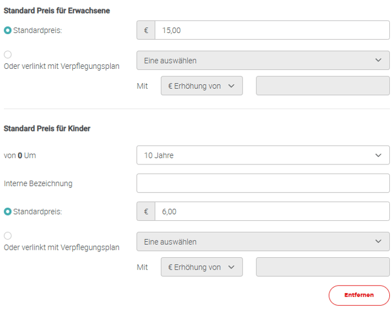Click the Entfernen button

(359, 295)
